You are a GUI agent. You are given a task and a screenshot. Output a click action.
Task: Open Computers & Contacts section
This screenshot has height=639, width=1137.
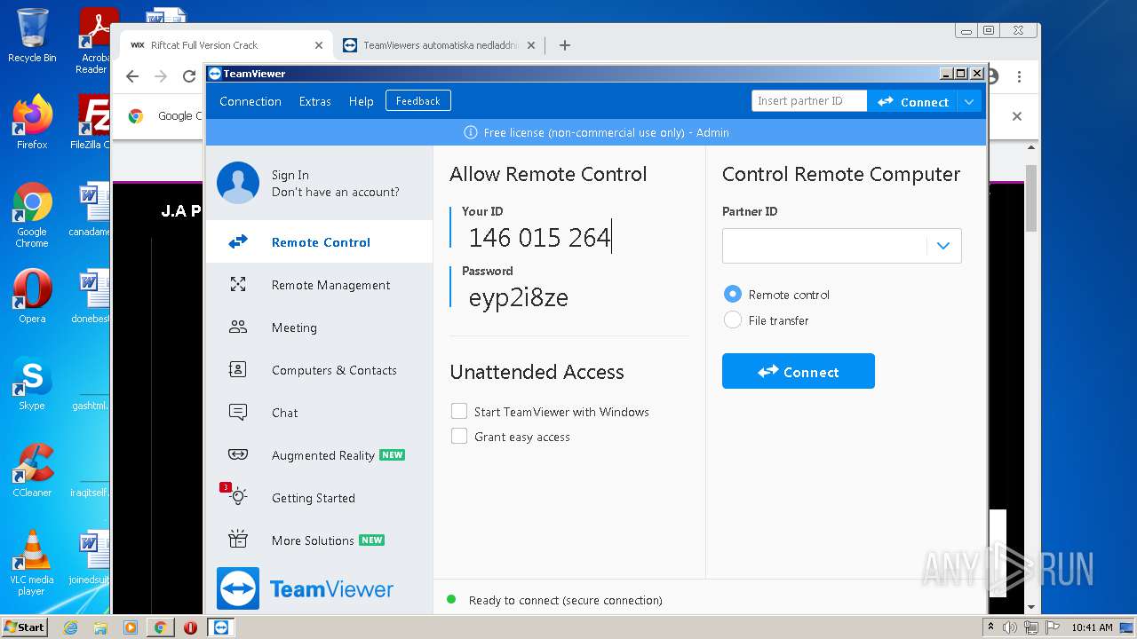point(320,370)
